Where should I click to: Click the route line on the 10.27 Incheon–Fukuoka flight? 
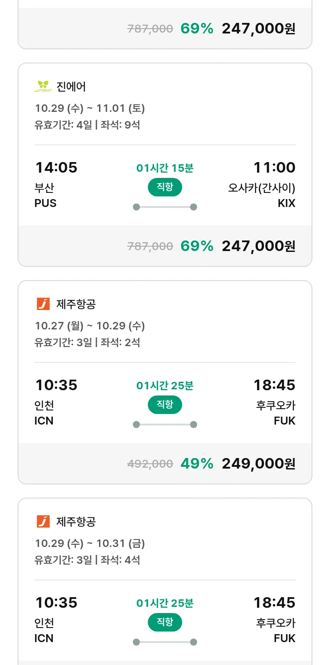click(x=165, y=425)
